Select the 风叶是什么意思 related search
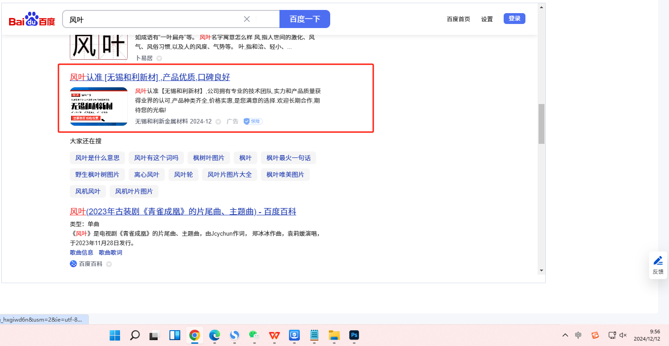The image size is (669, 346). pos(97,158)
